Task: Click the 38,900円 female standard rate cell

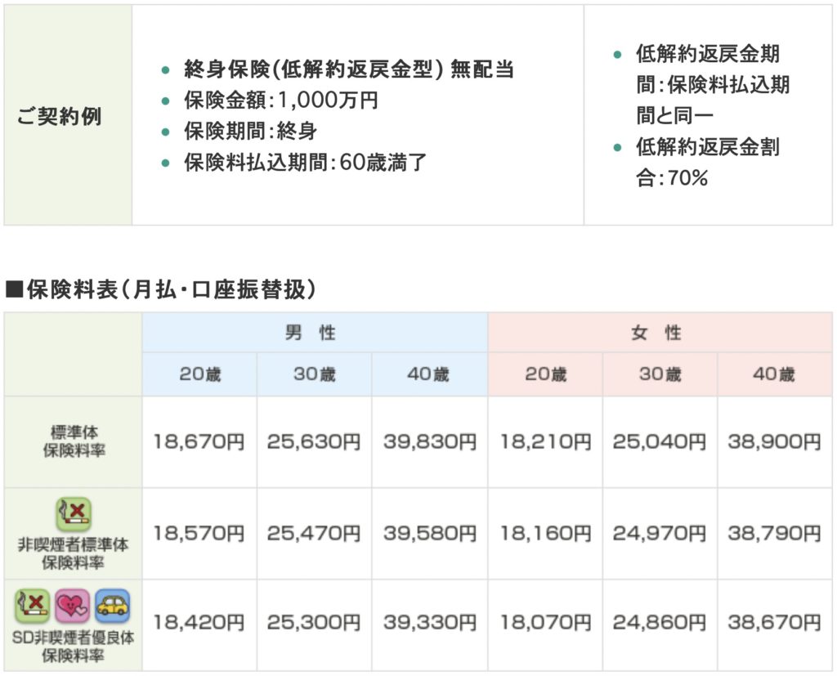Action: coord(775,442)
